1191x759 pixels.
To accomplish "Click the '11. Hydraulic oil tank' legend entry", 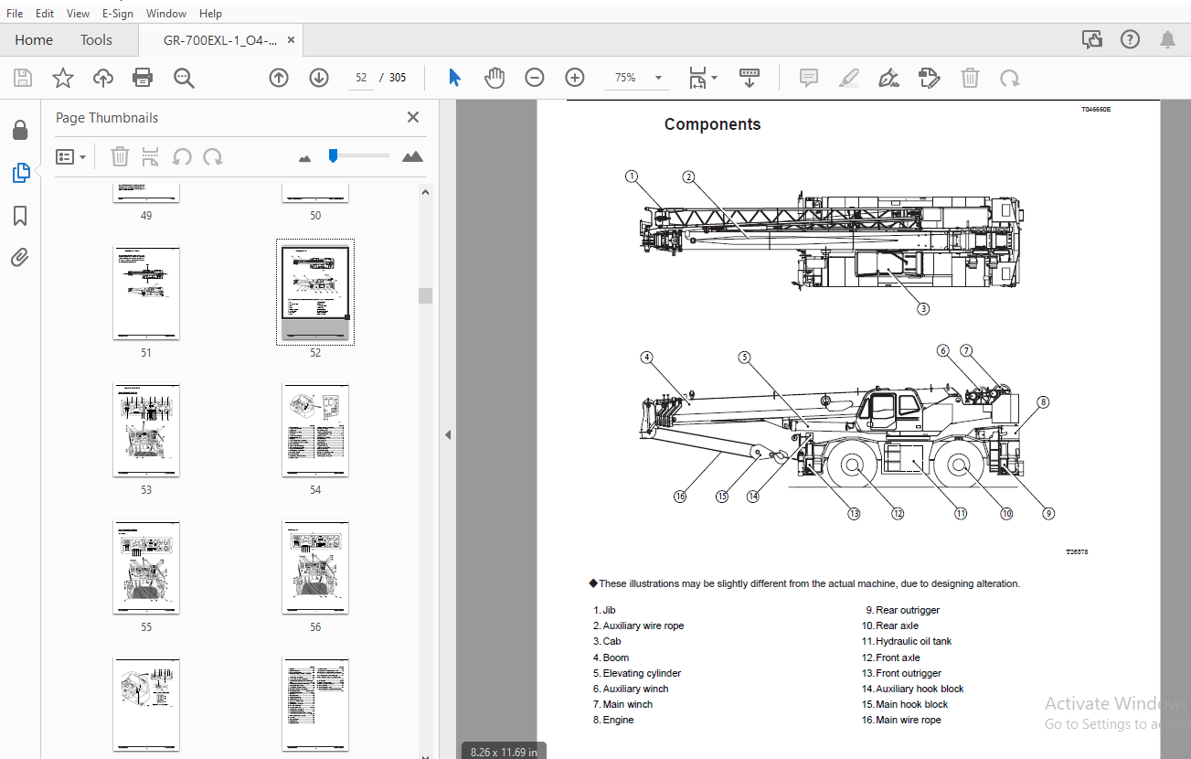I will tap(906, 641).
